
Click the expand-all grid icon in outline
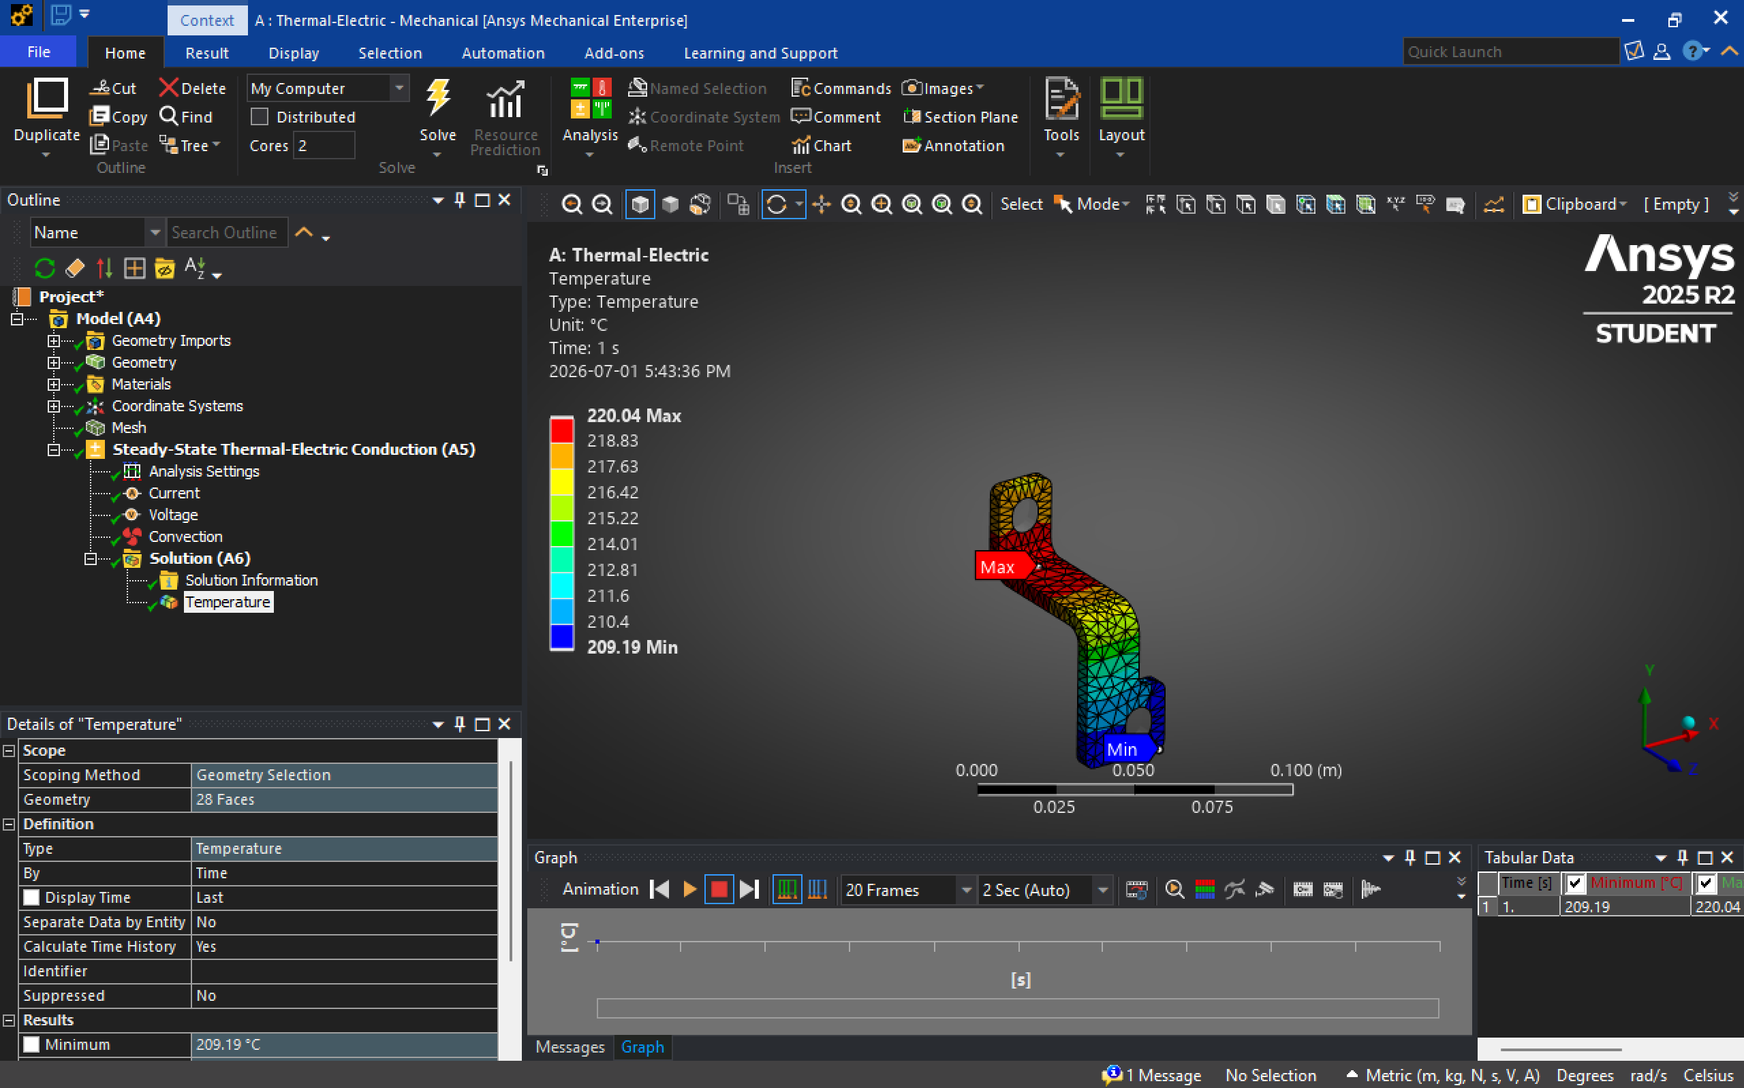pos(135,268)
